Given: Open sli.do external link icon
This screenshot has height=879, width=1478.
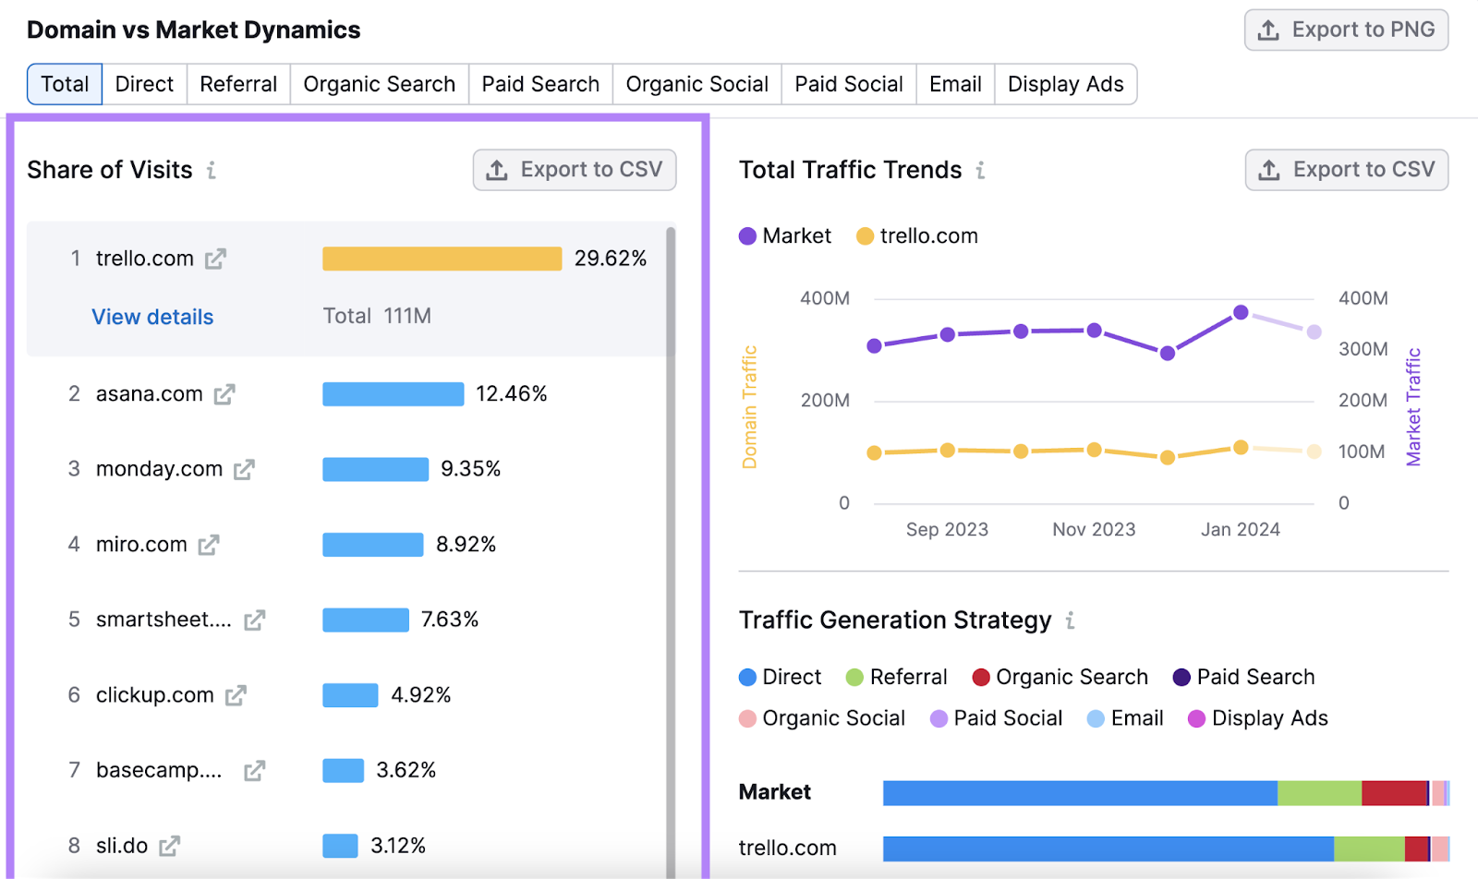Looking at the screenshot, I should (170, 846).
